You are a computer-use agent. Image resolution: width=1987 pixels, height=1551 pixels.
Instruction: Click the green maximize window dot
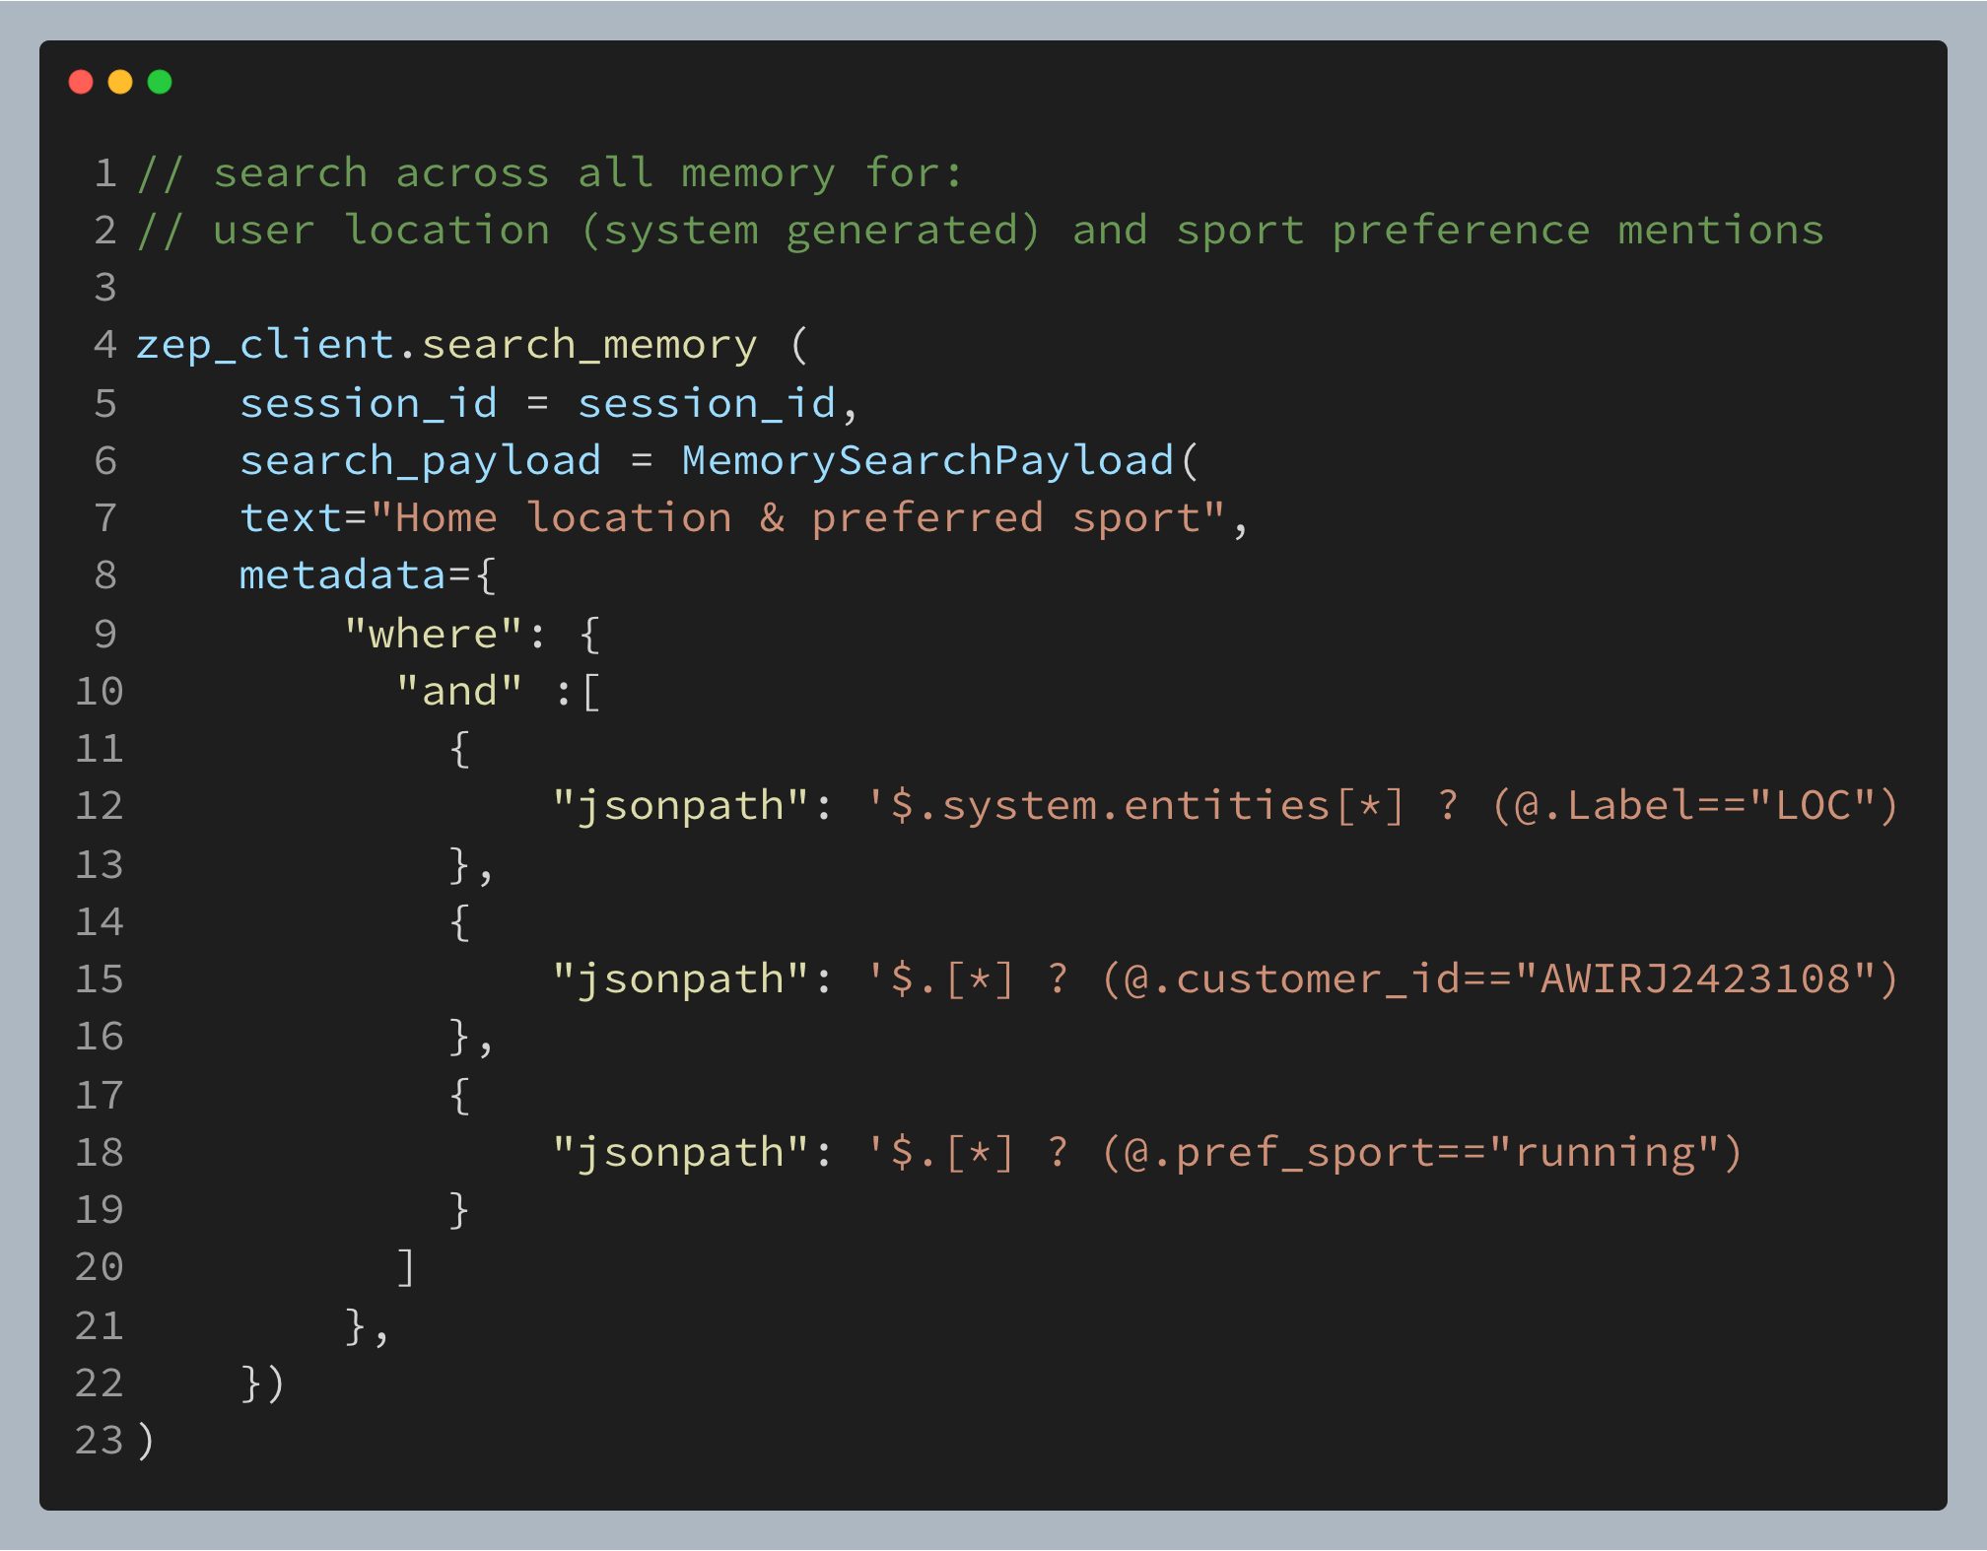tap(160, 82)
